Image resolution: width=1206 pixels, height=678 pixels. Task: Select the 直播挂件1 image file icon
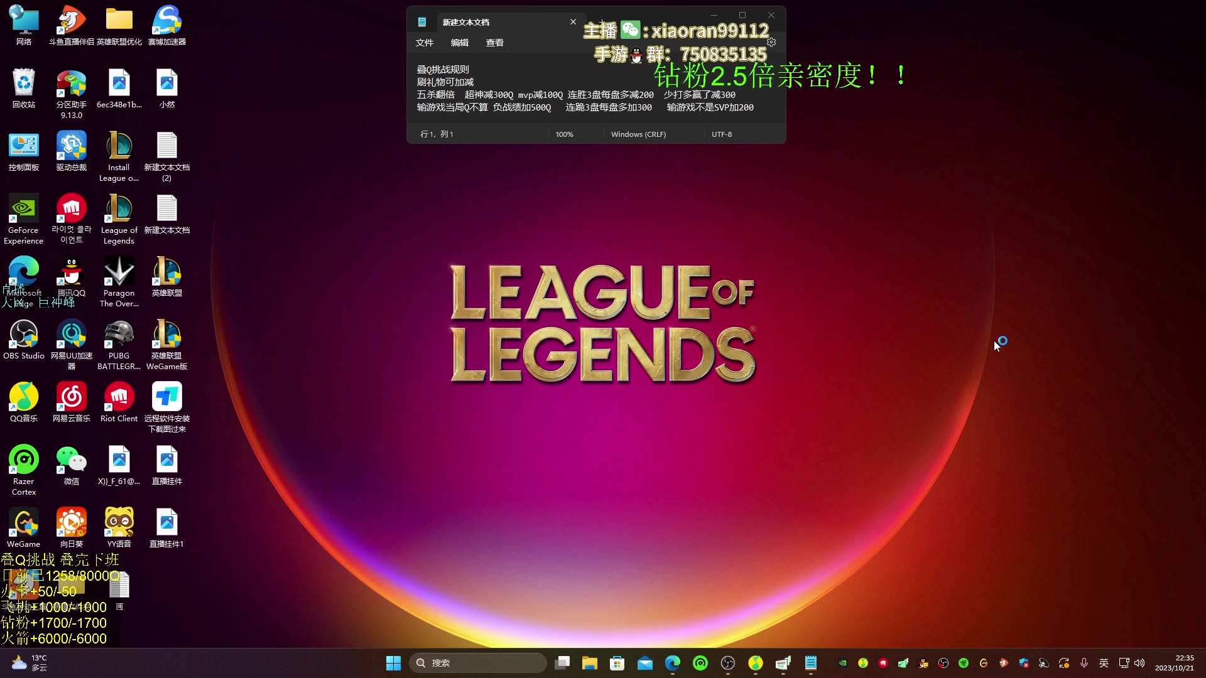click(x=167, y=528)
